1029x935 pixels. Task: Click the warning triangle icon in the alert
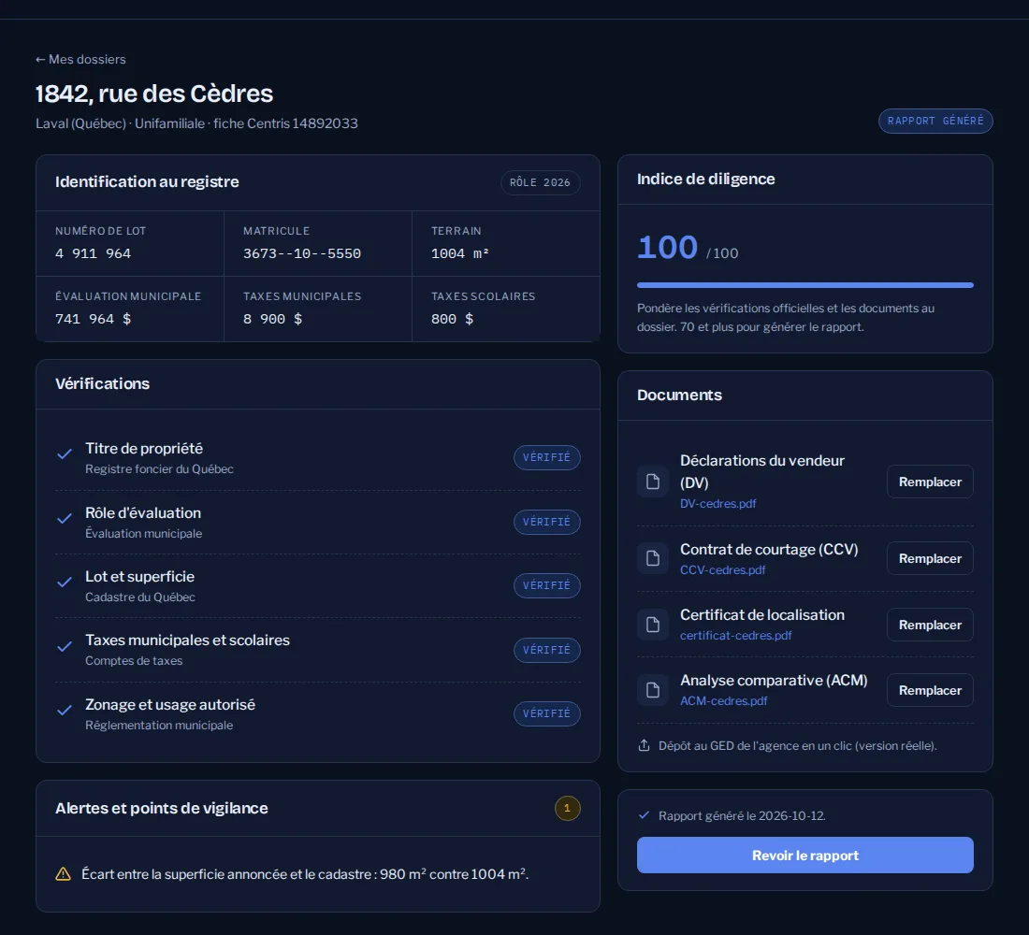63,874
